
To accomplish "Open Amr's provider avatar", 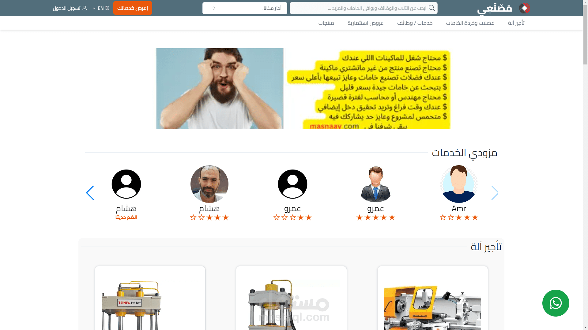I will [458, 184].
